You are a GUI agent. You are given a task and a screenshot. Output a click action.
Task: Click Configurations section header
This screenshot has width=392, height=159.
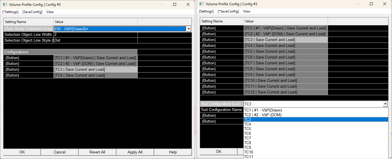70,52
